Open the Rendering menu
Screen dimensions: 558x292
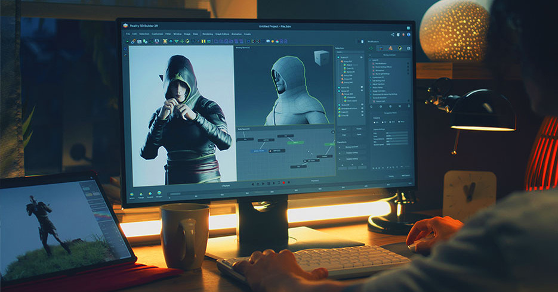[x=208, y=34]
